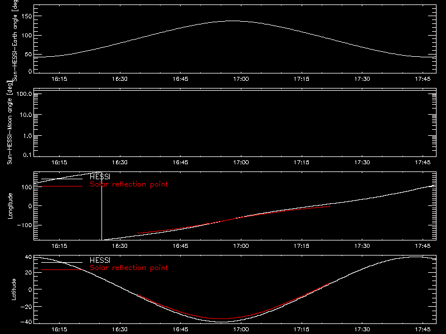Image resolution: width=446 pixels, height=334 pixels.
Task: Click 17:15 time label under Moon angle panel
Action: click(302, 163)
